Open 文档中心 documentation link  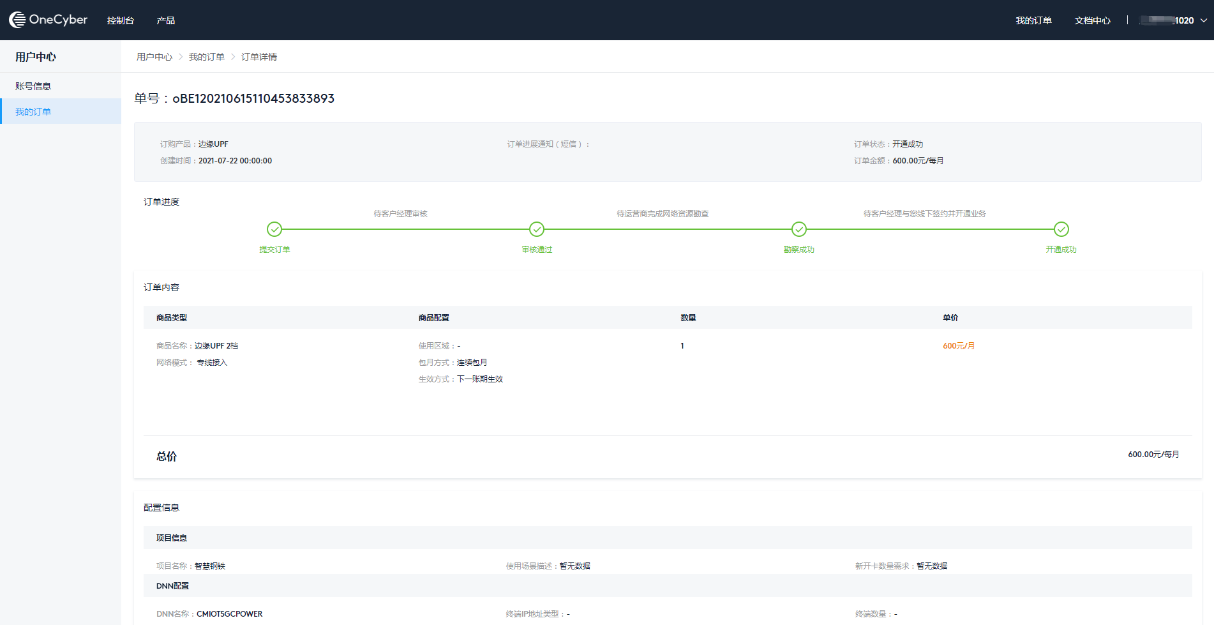pyautogui.click(x=1092, y=20)
